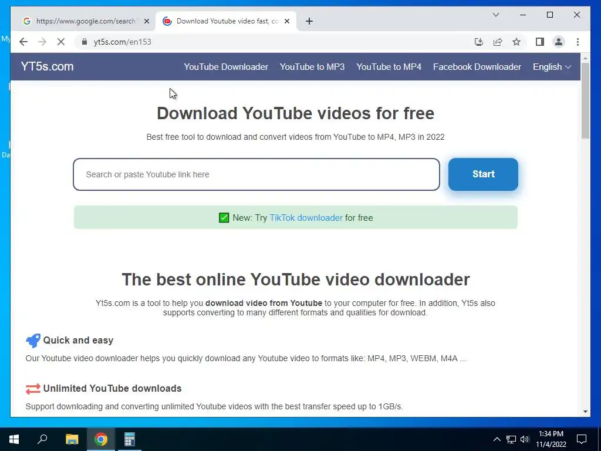
Task: Click the Unlimited YouTube downloads heading
Action: 112,388
